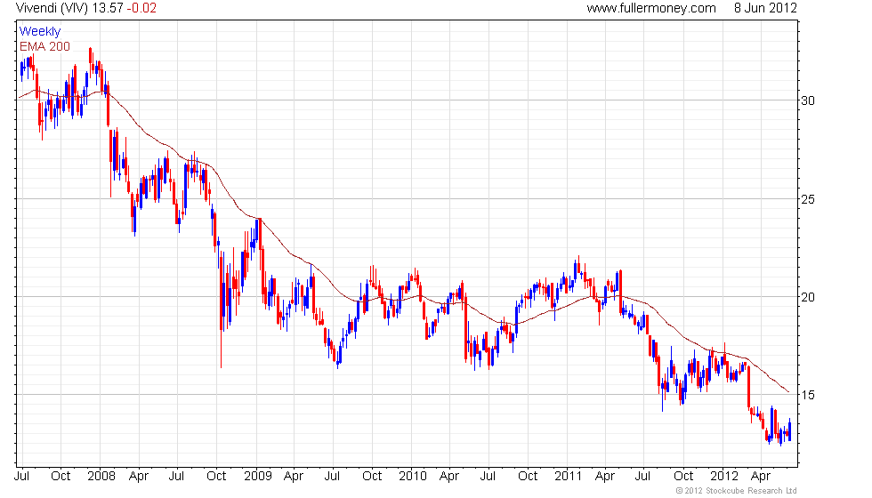The image size is (872, 498).
Task: Click the red change value -0.02
Action: coord(141,8)
